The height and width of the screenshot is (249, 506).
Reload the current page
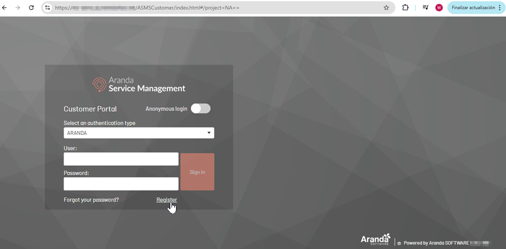coord(31,8)
